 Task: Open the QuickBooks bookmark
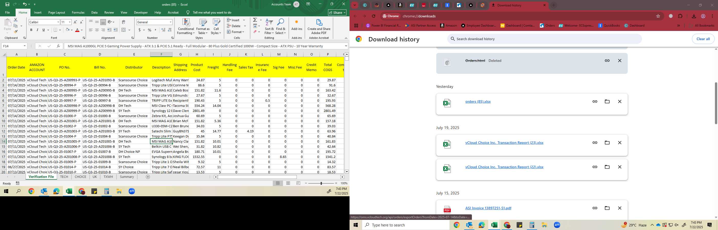(x=609, y=26)
